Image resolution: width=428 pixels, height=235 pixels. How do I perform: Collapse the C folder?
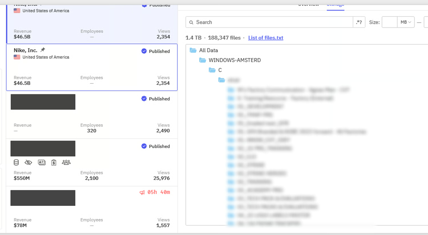pos(212,70)
